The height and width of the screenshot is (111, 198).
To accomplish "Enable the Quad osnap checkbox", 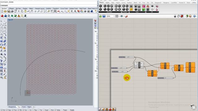I will point(44,110).
